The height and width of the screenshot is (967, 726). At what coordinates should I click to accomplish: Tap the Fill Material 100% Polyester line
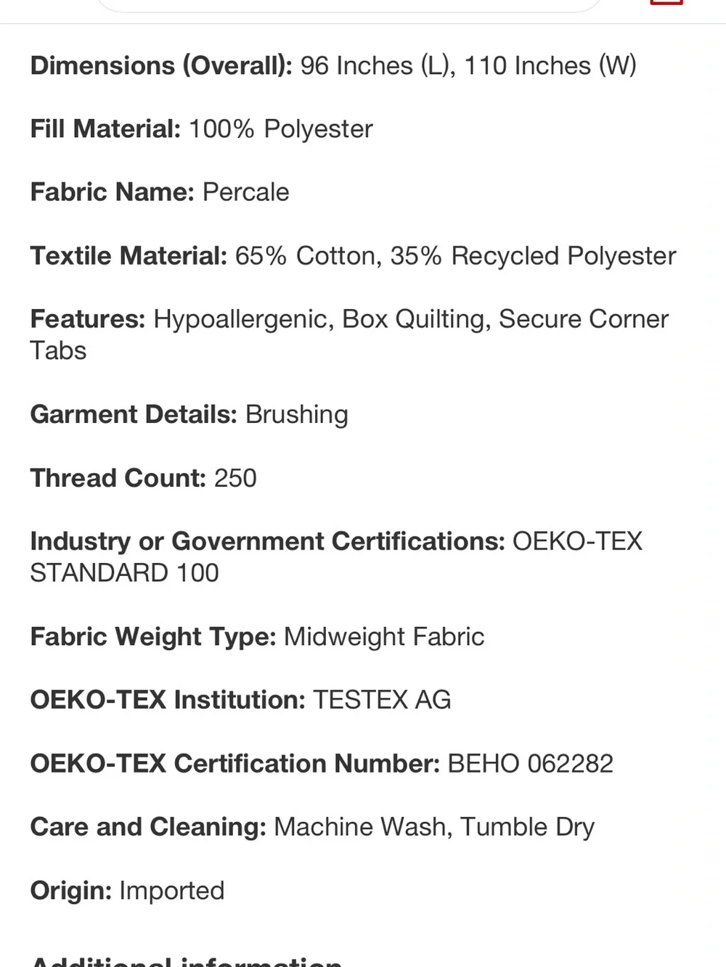[x=201, y=129]
